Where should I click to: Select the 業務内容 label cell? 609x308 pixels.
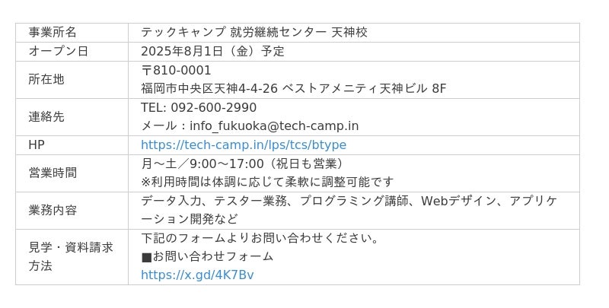point(72,211)
